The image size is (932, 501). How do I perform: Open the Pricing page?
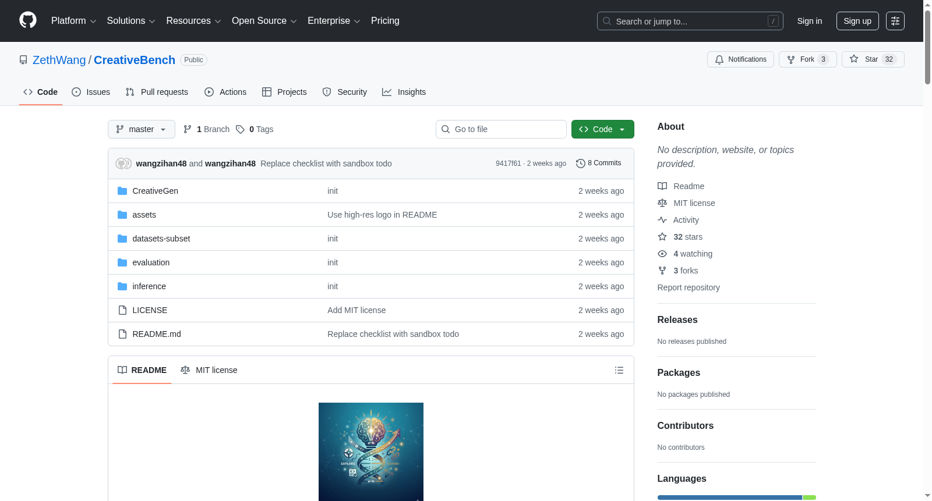385,21
